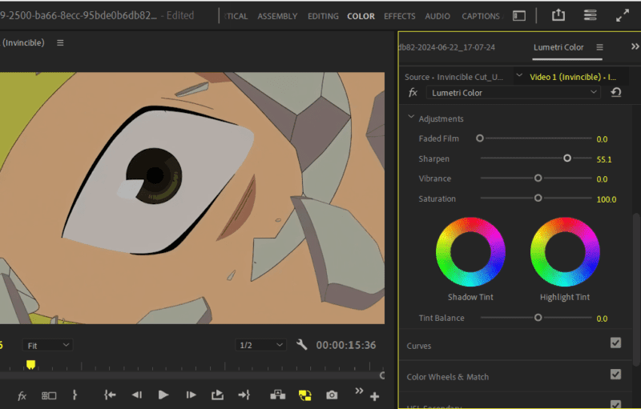Toggle full screen with expand arrows icon
This screenshot has width=641, height=409.
623,15
